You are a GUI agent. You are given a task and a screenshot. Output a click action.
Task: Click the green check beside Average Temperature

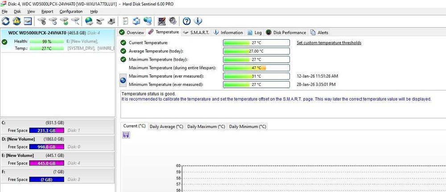tap(123, 51)
